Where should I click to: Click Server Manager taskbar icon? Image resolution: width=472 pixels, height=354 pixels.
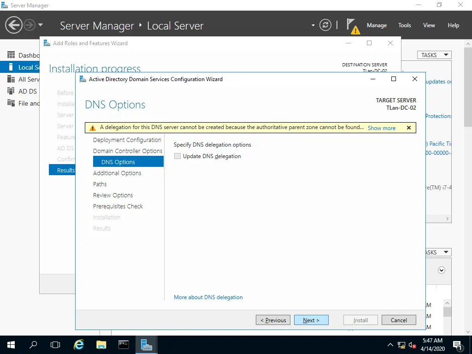[146, 345]
